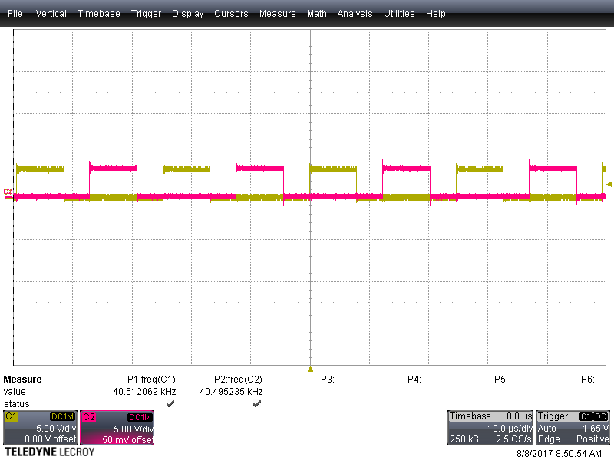Screen dimensions: 614x460
Task: Click the C2 DC1M coupling indicator
Action: (x=140, y=417)
